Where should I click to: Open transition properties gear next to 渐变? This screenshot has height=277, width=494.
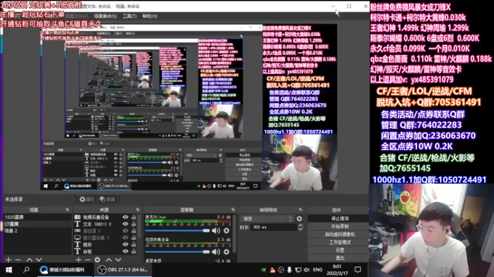[x=299, y=219]
